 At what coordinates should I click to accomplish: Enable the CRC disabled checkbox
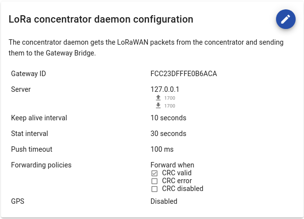[x=154, y=189]
